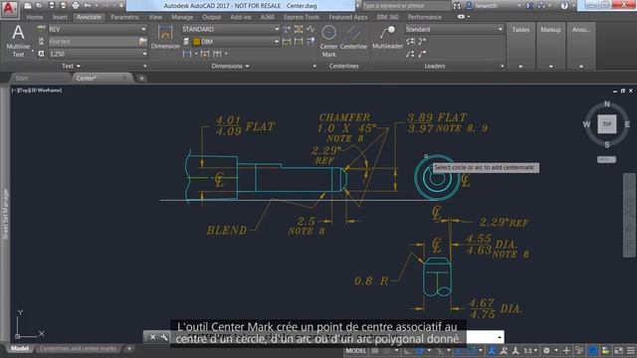The image size is (637, 358).
Task: Open the STANDARD dimension style dropdown
Action: click(x=230, y=29)
